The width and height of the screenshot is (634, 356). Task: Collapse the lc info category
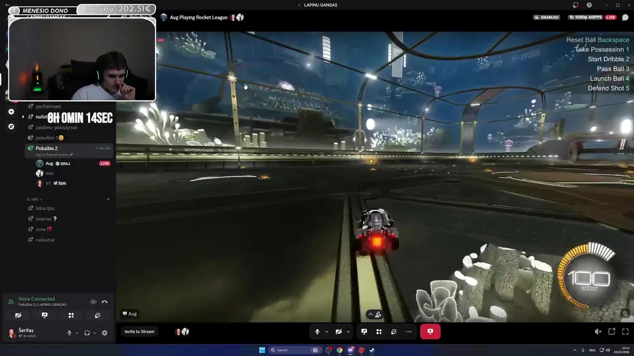click(35, 199)
